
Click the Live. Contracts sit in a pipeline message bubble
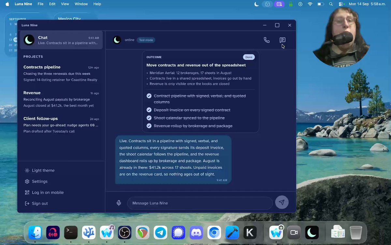point(173,160)
